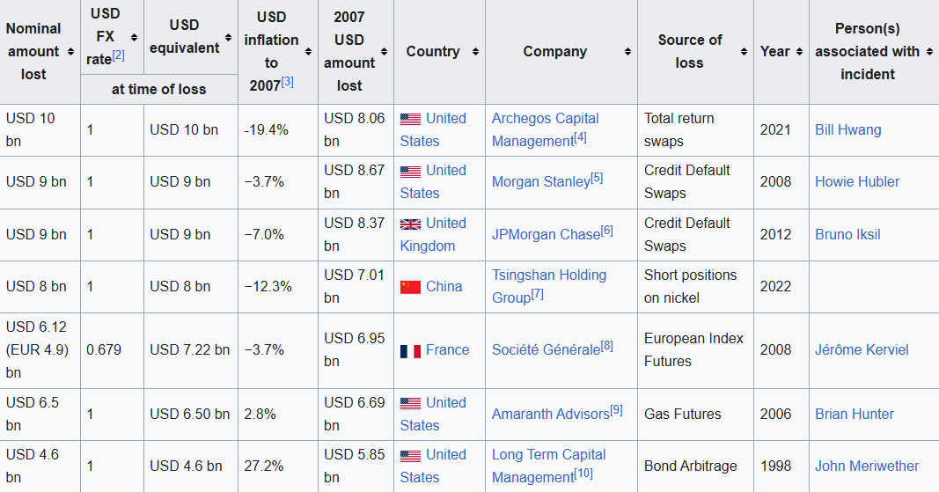Viewport: 939px width, 492px height.
Task: Sort table by Year column
Action: pyautogui.click(x=799, y=52)
